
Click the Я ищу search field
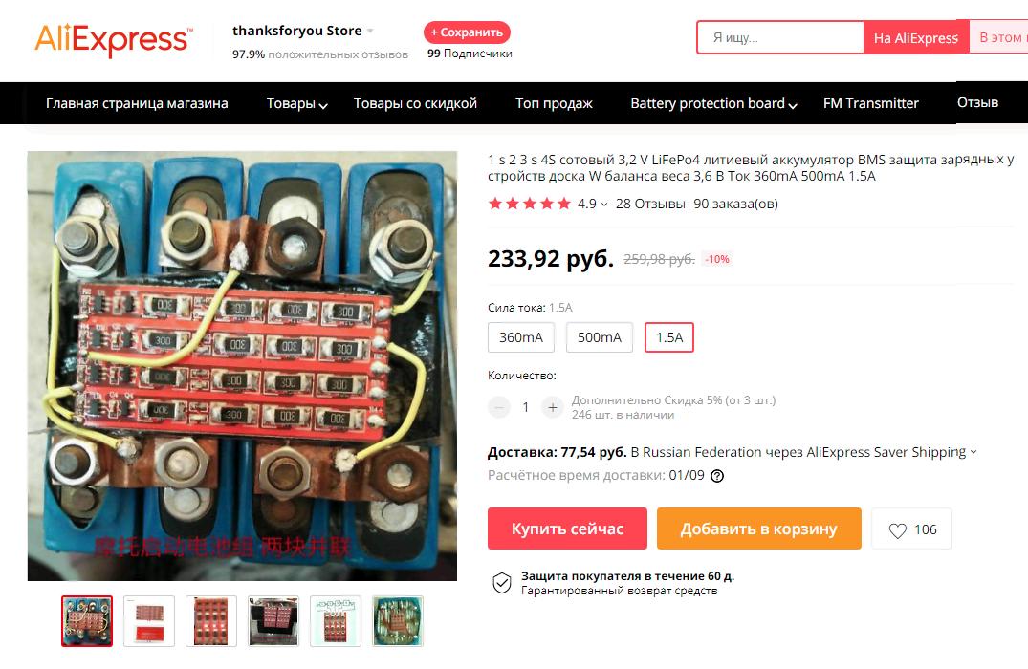tap(780, 37)
